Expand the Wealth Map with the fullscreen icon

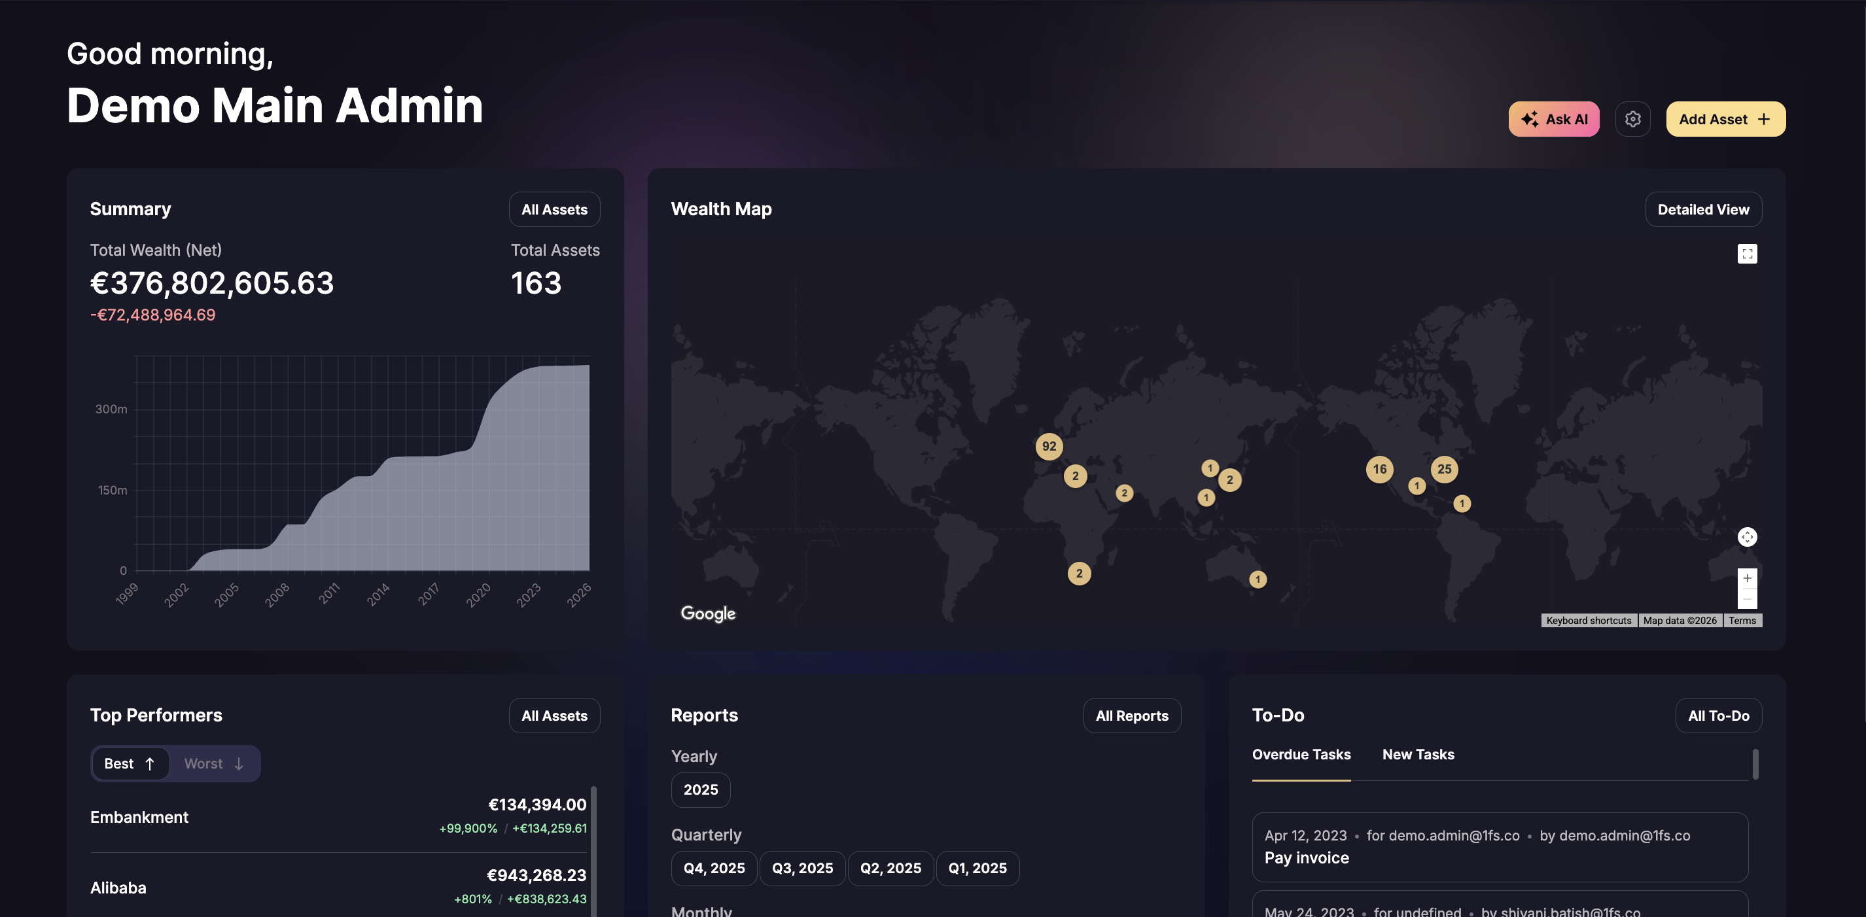pos(1747,252)
